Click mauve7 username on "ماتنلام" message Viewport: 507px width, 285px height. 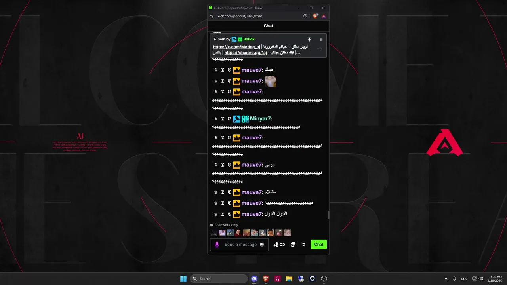point(252,192)
